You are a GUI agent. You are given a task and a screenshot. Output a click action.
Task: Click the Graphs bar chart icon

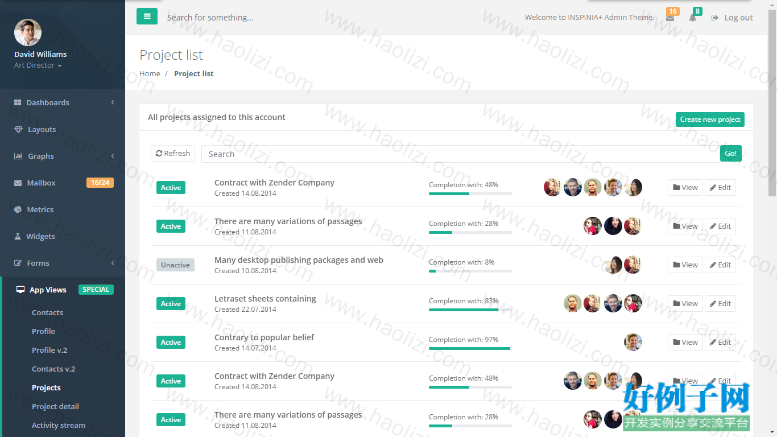[x=18, y=156]
